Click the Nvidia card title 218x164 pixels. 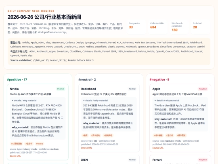pos(14,89)
